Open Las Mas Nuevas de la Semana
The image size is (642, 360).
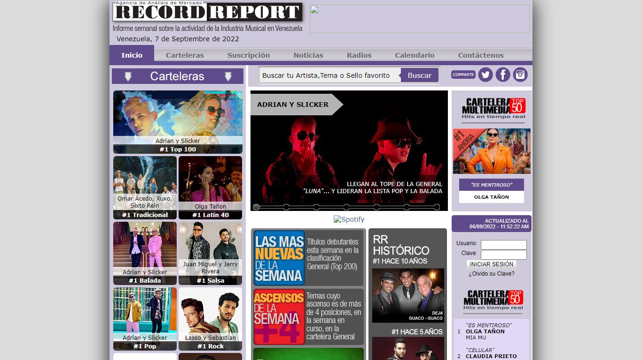(308, 258)
